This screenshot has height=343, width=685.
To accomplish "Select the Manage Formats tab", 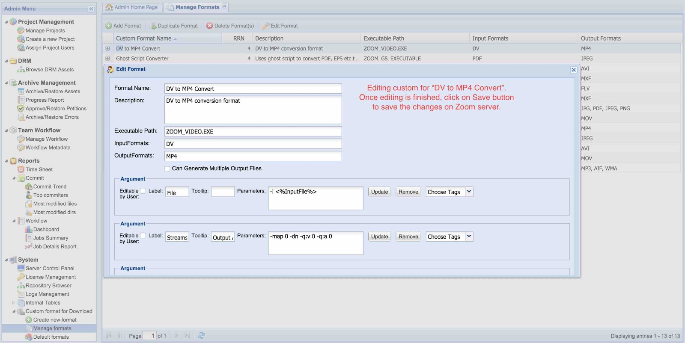I will coord(193,7).
